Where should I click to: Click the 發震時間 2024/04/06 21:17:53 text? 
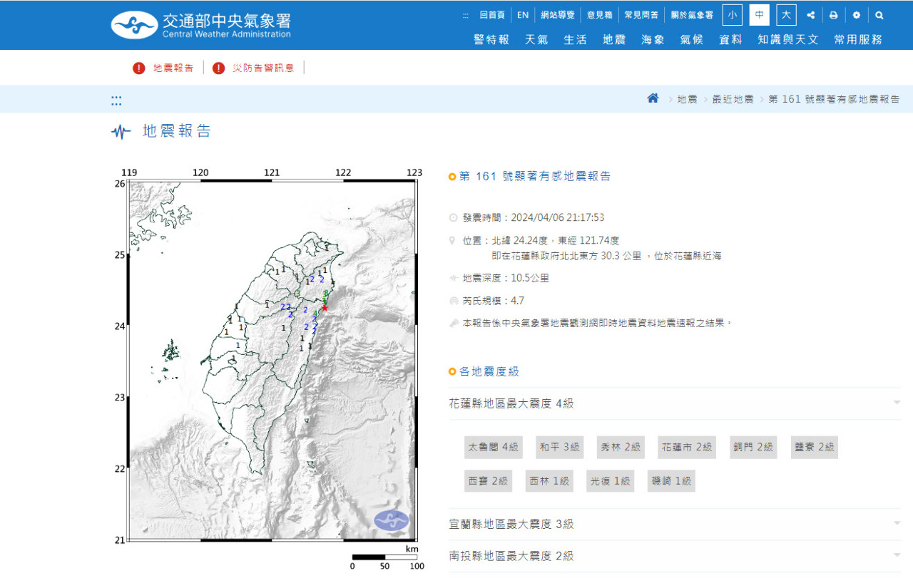click(534, 217)
